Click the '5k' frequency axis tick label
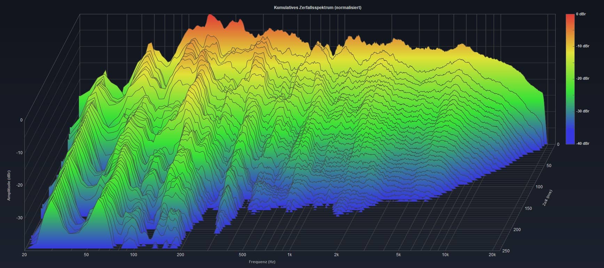The image size is (604, 268). (398, 255)
